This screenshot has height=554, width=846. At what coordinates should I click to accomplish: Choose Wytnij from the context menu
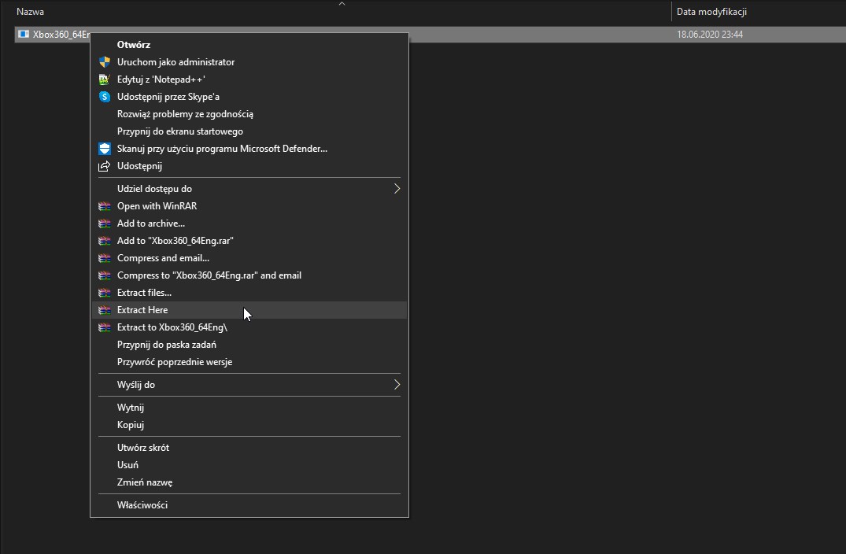(x=249, y=408)
